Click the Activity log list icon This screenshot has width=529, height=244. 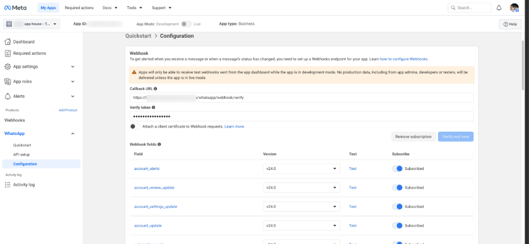tap(8, 185)
